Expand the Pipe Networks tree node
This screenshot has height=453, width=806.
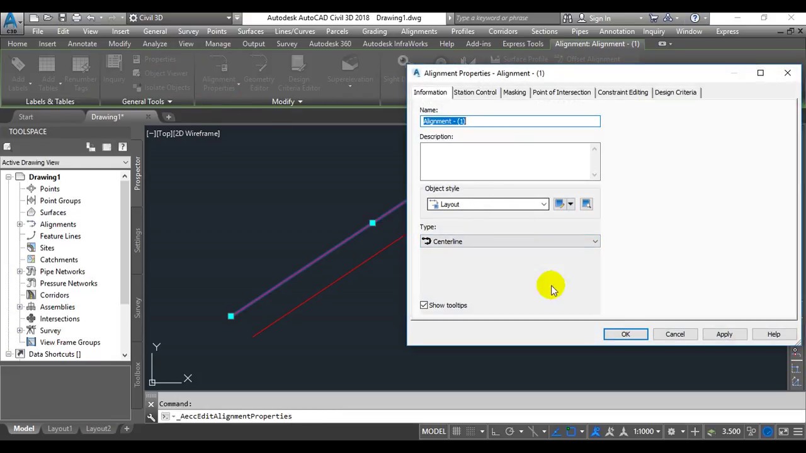tap(20, 271)
